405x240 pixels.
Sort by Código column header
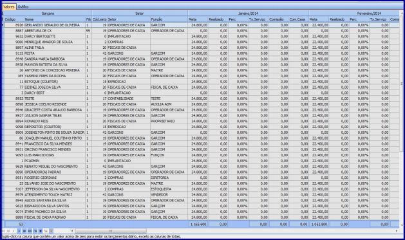point(14,19)
